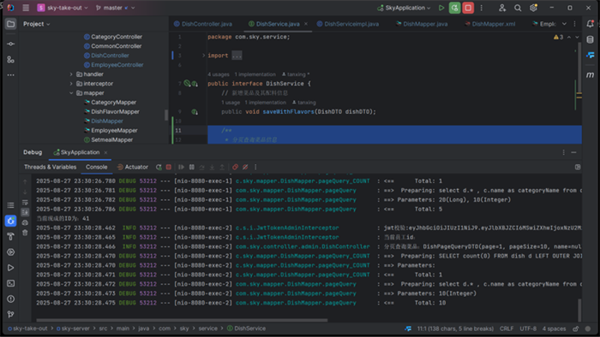Open the Git tool window
The width and height of the screenshot is (600, 337).
(10, 315)
